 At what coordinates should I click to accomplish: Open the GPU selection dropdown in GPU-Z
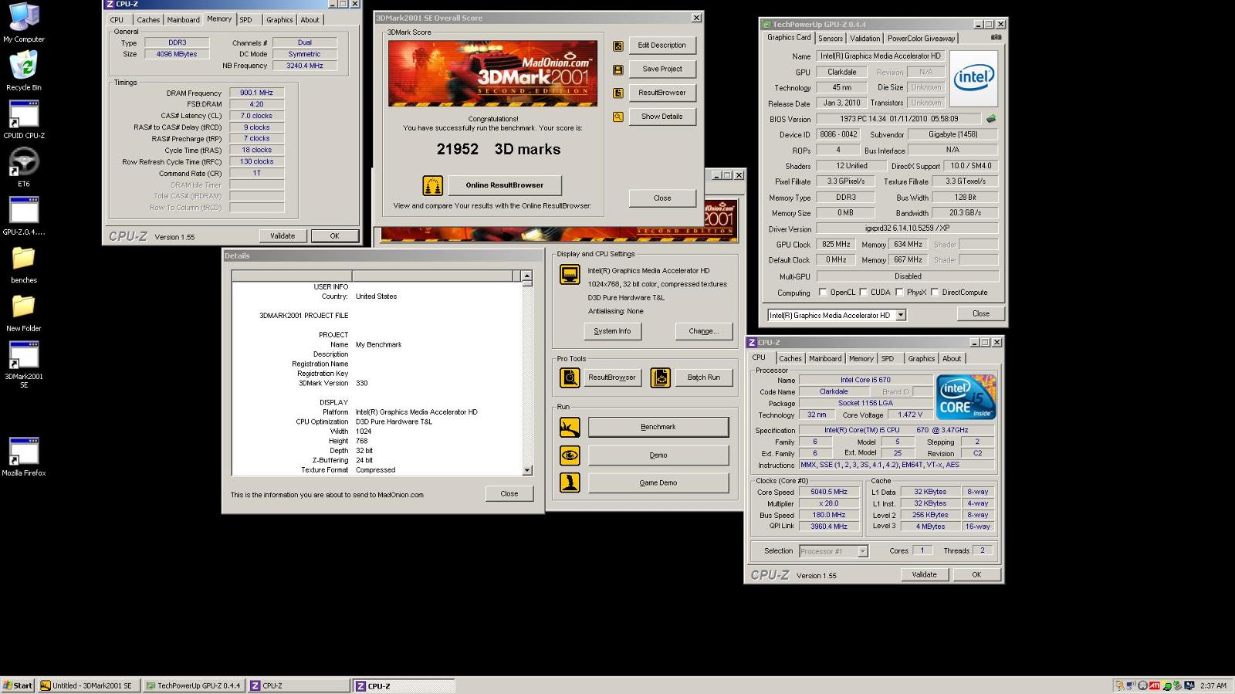point(900,315)
